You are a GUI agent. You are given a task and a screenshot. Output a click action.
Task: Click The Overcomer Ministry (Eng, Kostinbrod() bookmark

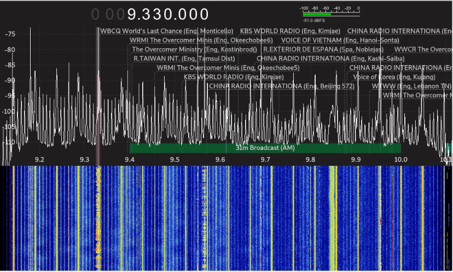click(x=194, y=49)
